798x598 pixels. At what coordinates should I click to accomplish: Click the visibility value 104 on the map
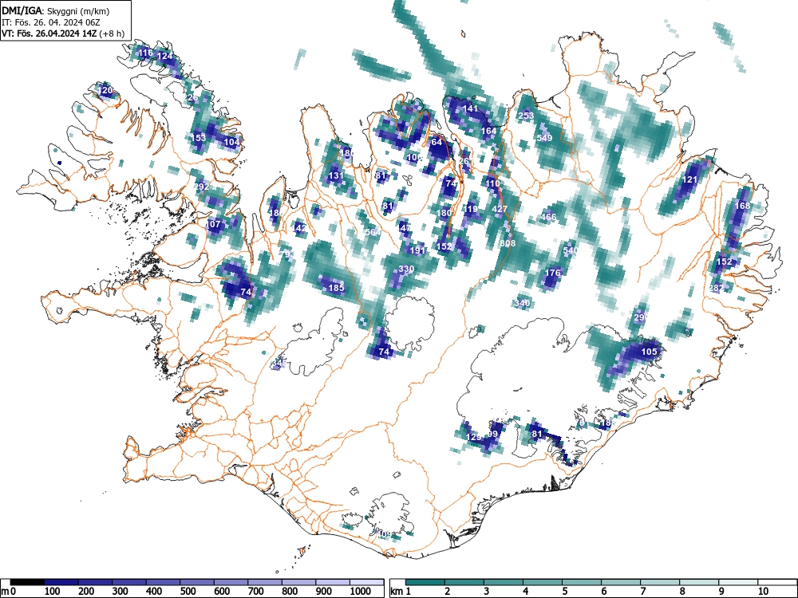coord(231,142)
